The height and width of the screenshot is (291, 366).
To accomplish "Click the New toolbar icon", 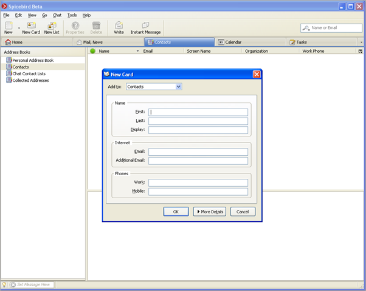I will click(x=9, y=25).
